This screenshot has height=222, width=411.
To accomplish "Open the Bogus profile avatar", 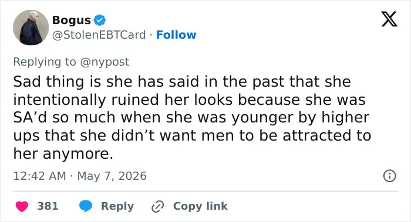I will pyautogui.click(x=31, y=28).
